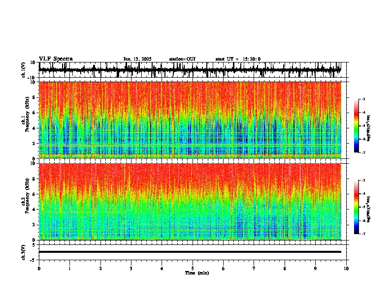Viewport: 390px width, 301px height.
Task: Click the time axis tick label "3"
Action: point(131,269)
